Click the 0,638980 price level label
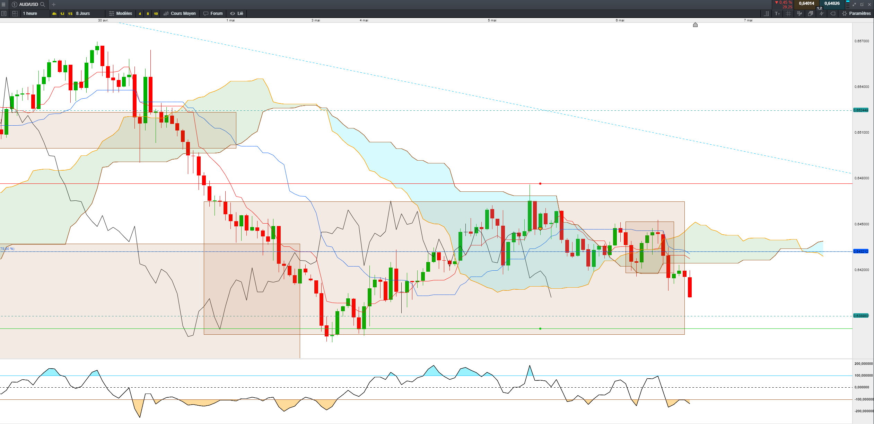874x424 pixels. 861,316
